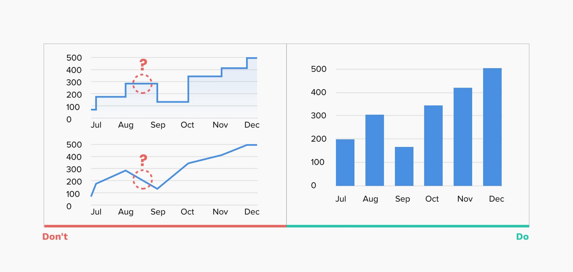Select the tallest Dec bar in the bar chart

492,127
